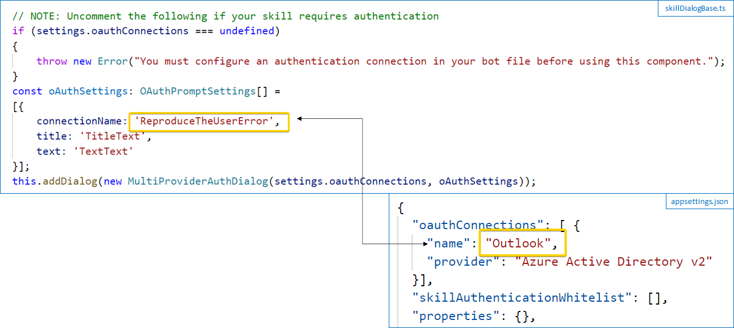Image resolution: width=734 pixels, height=328 pixels.
Task: Click the appsettings.json file label
Action: pos(699,201)
